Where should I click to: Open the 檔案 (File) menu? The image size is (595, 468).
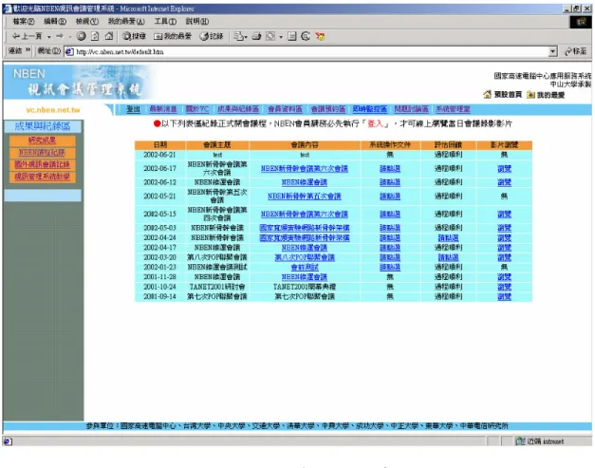click(x=23, y=21)
